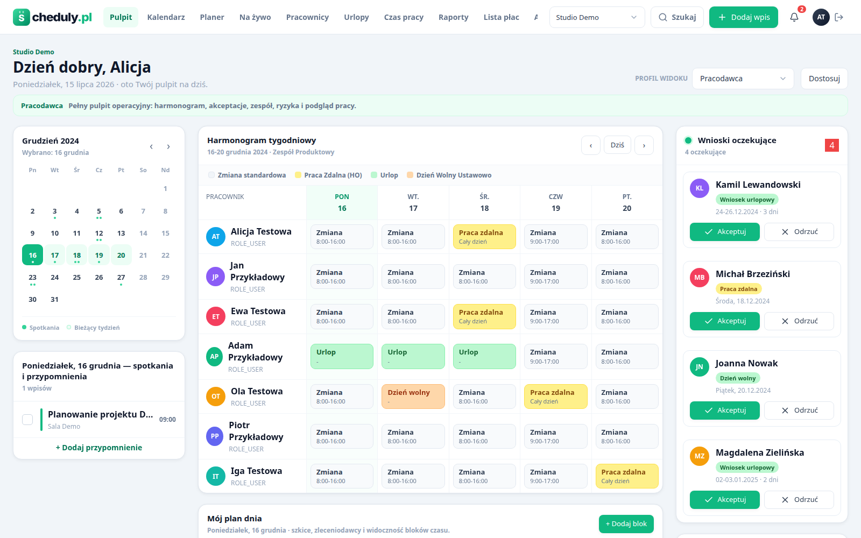Open Ola Testowa's Tuesday Dzień wolny cell
Screen dimensions: 861x538
pyautogui.click(x=413, y=397)
